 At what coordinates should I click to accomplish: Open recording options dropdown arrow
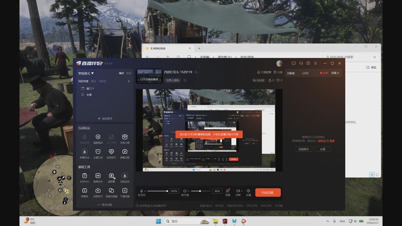point(242,191)
